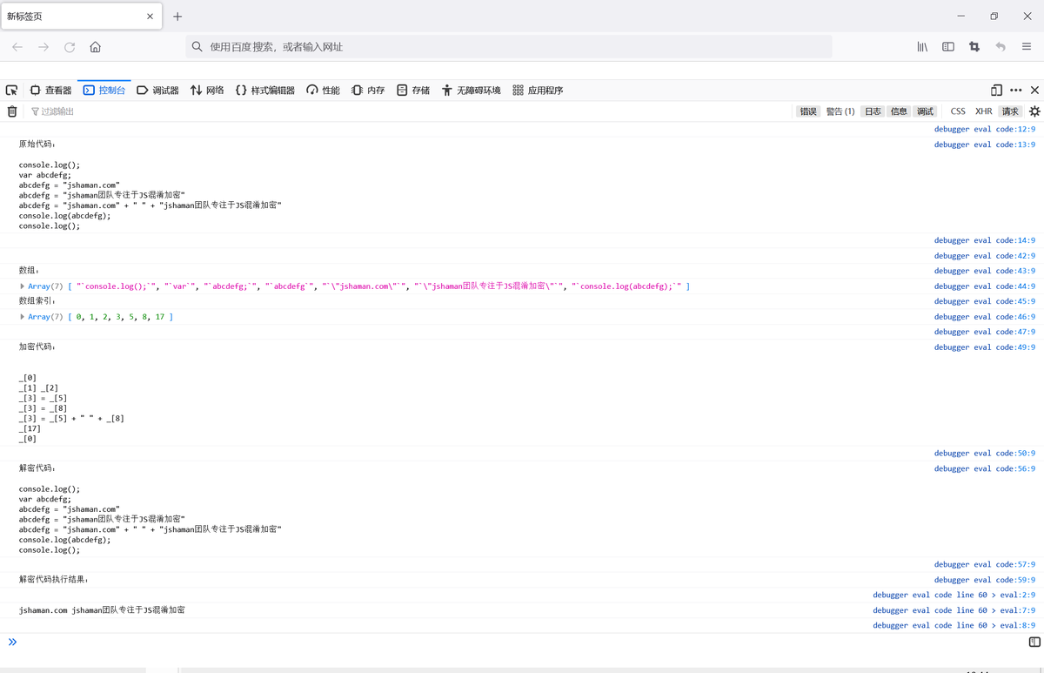Open console settings with the gear icon
Screen dimensions: 1044x673
point(1034,111)
